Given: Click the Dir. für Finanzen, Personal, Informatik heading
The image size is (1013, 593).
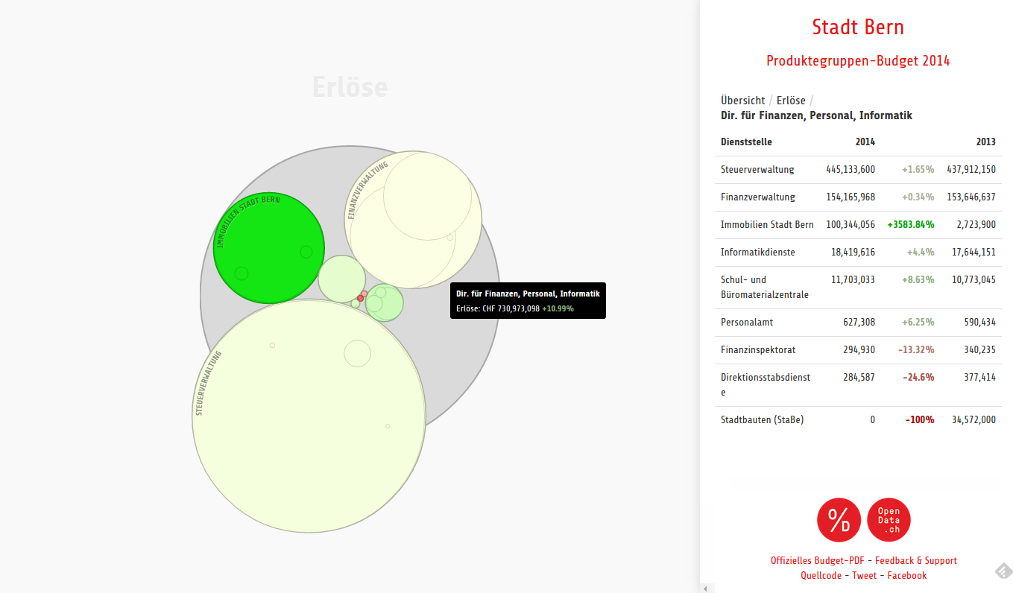Looking at the screenshot, I should click(816, 115).
